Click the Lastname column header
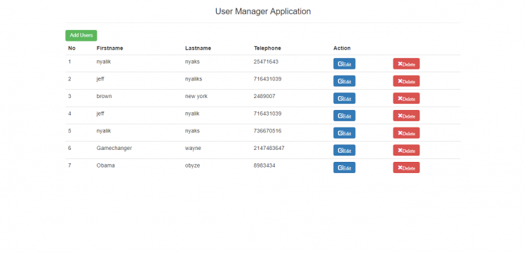526x253 pixels. (x=198, y=48)
